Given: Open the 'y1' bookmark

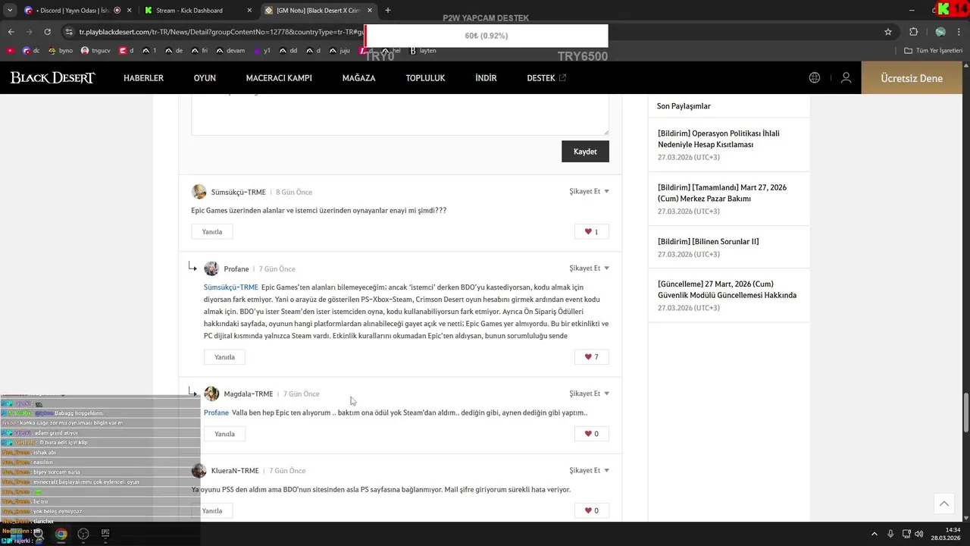Looking at the screenshot, I should [263, 51].
